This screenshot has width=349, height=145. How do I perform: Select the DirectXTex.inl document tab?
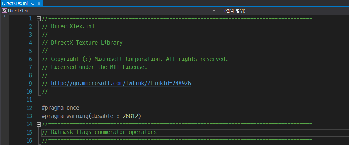click(x=21, y=3)
